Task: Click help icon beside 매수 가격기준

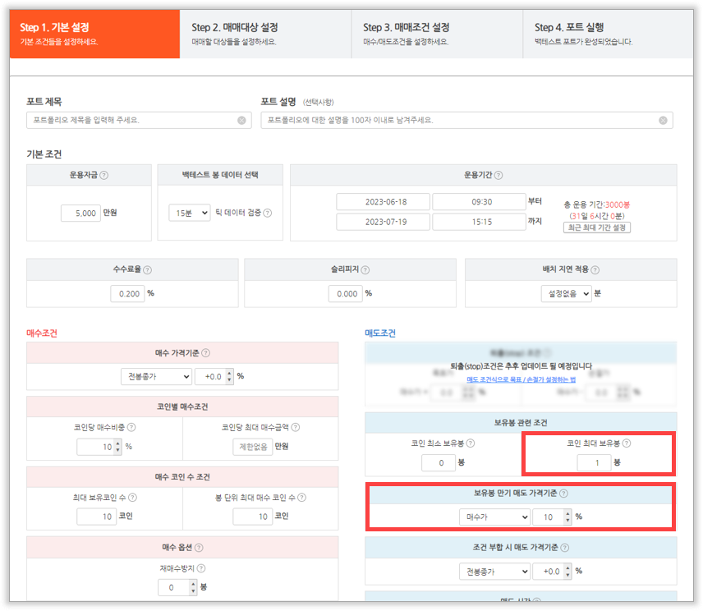Action: [x=205, y=353]
